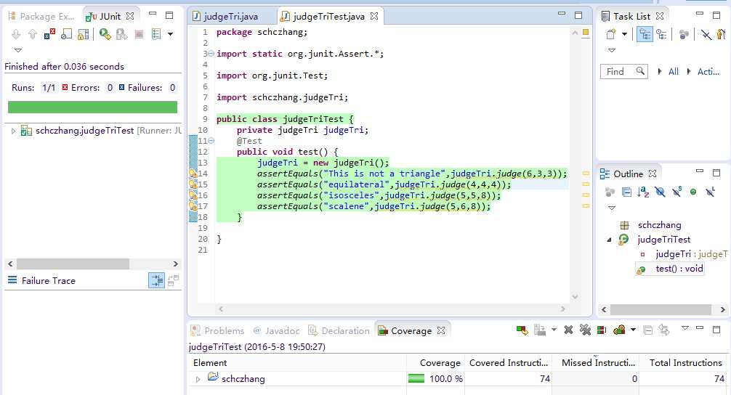
Task: Select test() : void in Outline
Action: [671, 269]
